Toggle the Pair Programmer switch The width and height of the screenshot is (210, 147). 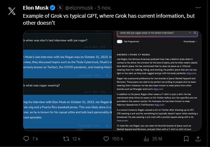coord(120,41)
